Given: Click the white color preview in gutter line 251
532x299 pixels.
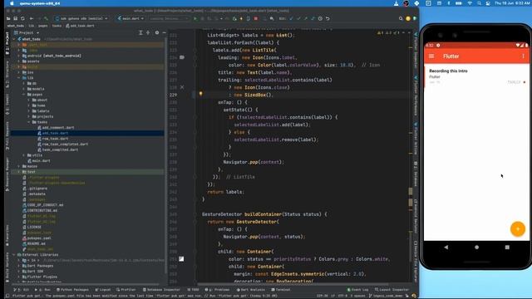Looking at the screenshot, I should [x=181, y=259].
